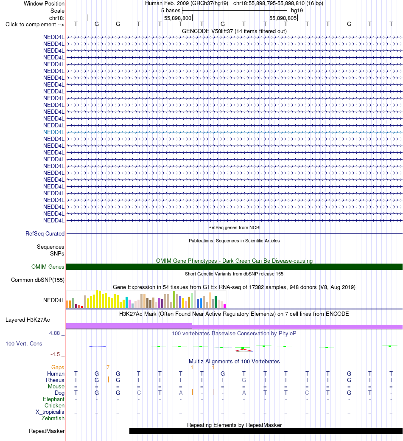
Task: Click the '-4.5' PhyloP lower scale value
Action: click(x=55, y=354)
